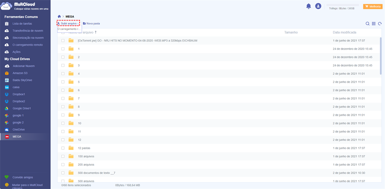This screenshot has height=189, width=385.
Task: Tick checkbox for folder 12 pastas
Action: 63,148
